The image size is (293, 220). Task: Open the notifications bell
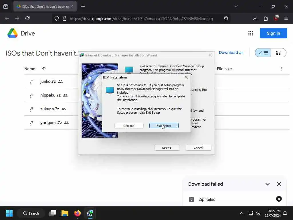click(285, 213)
